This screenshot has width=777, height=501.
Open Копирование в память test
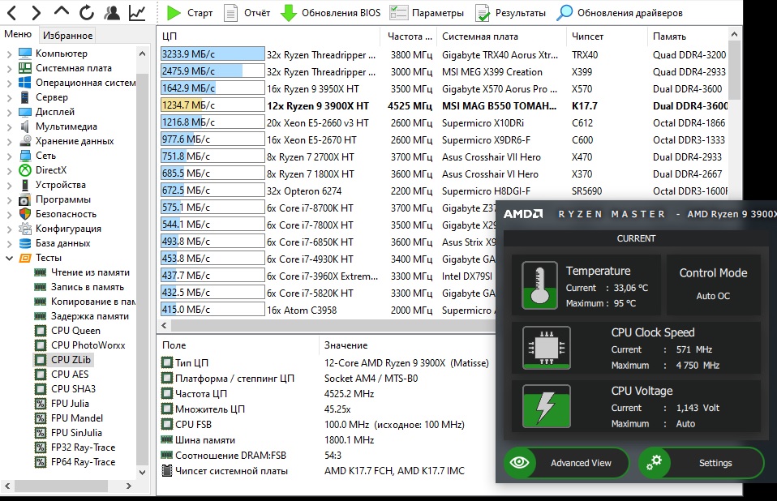click(x=92, y=302)
